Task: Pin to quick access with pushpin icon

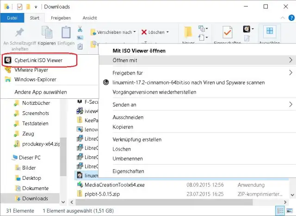Action: 19,33
